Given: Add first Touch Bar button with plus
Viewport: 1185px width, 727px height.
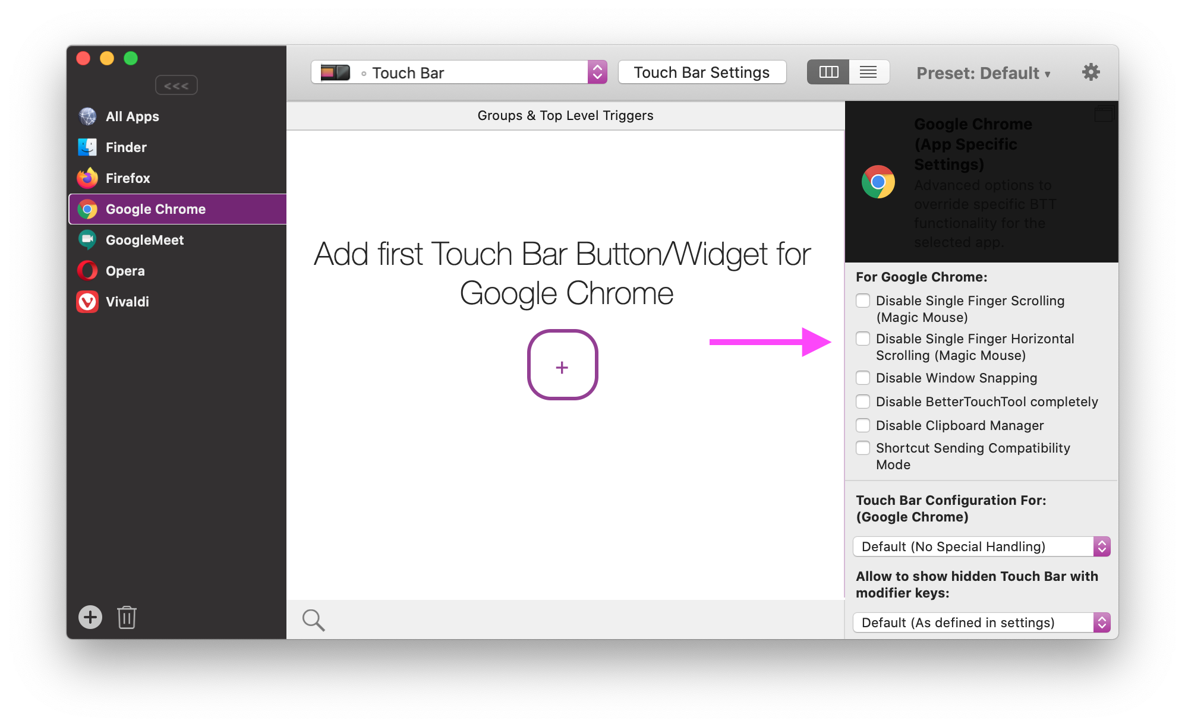Looking at the screenshot, I should [562, 365].
